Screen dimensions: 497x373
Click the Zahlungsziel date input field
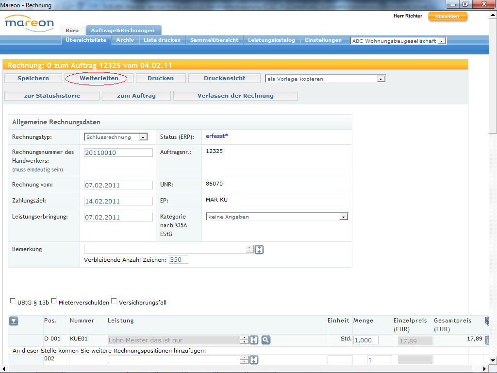(118, 201)
